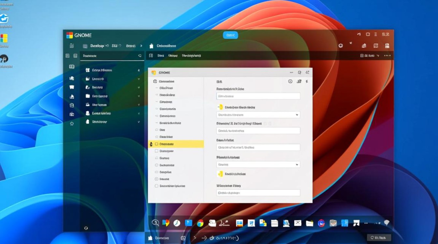Open Chrome from the taskbar
The image size is (438, 244).
(x=200, y=223)
